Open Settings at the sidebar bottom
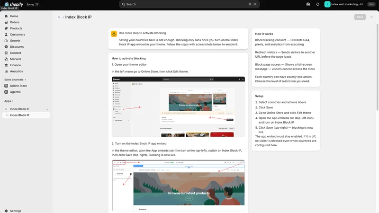Image resolution: width=379 pixels, height=213 pixels. (x=26, y=211)
